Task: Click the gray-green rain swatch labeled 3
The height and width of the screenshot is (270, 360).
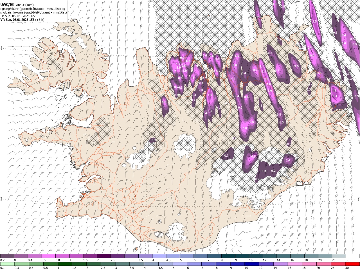Action: tap(122, 264)
